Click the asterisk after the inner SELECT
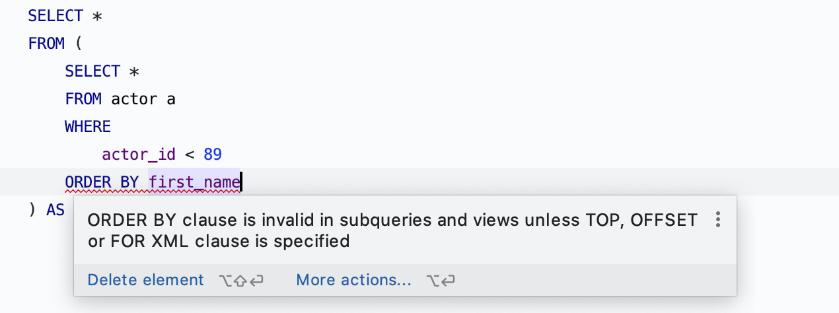This screenshot has height=313, width=839. tap(133, 71)
